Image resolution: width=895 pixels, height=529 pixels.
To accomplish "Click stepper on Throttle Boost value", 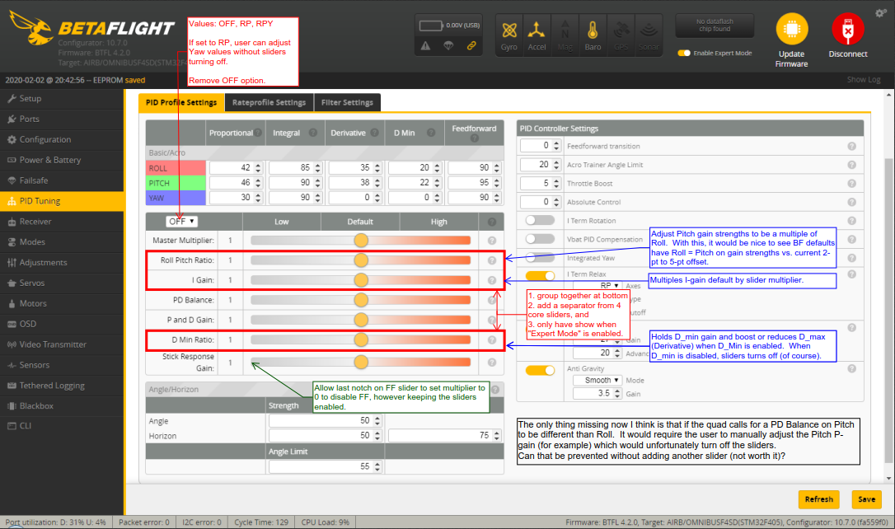I will (x=556, y=183).
